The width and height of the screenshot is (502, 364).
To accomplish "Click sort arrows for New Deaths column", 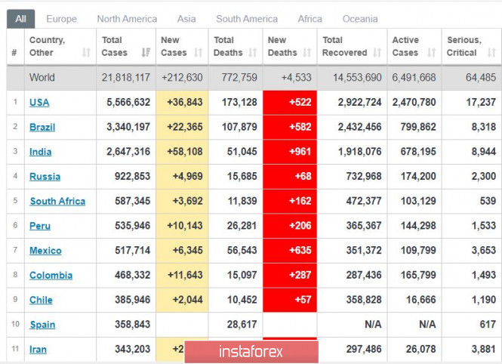I will click(307, 53).
